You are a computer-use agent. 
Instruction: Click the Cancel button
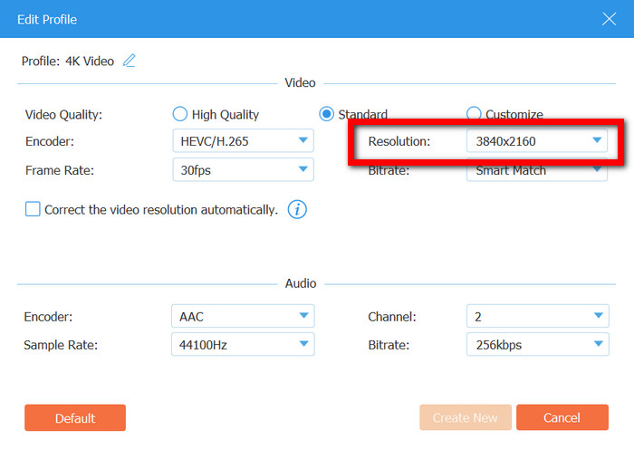(x=562, y=417)
